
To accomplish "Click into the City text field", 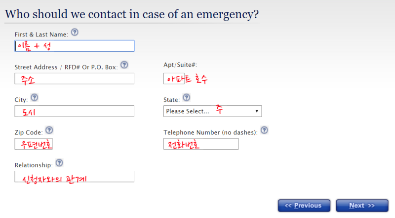I will click(75, 111).
